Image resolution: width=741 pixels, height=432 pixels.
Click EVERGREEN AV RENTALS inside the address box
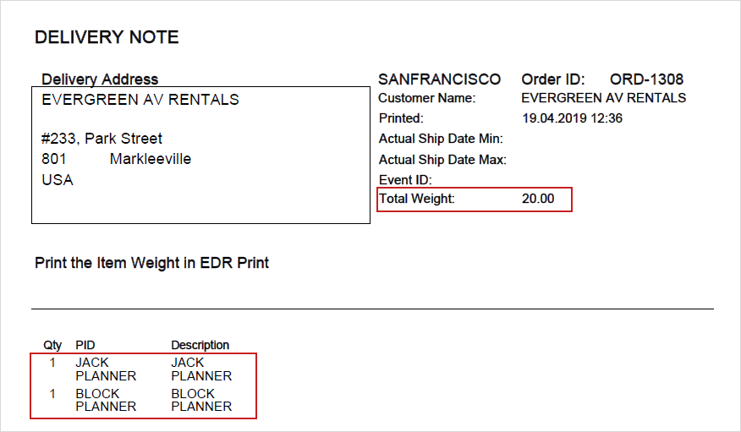tap(140, 100)
